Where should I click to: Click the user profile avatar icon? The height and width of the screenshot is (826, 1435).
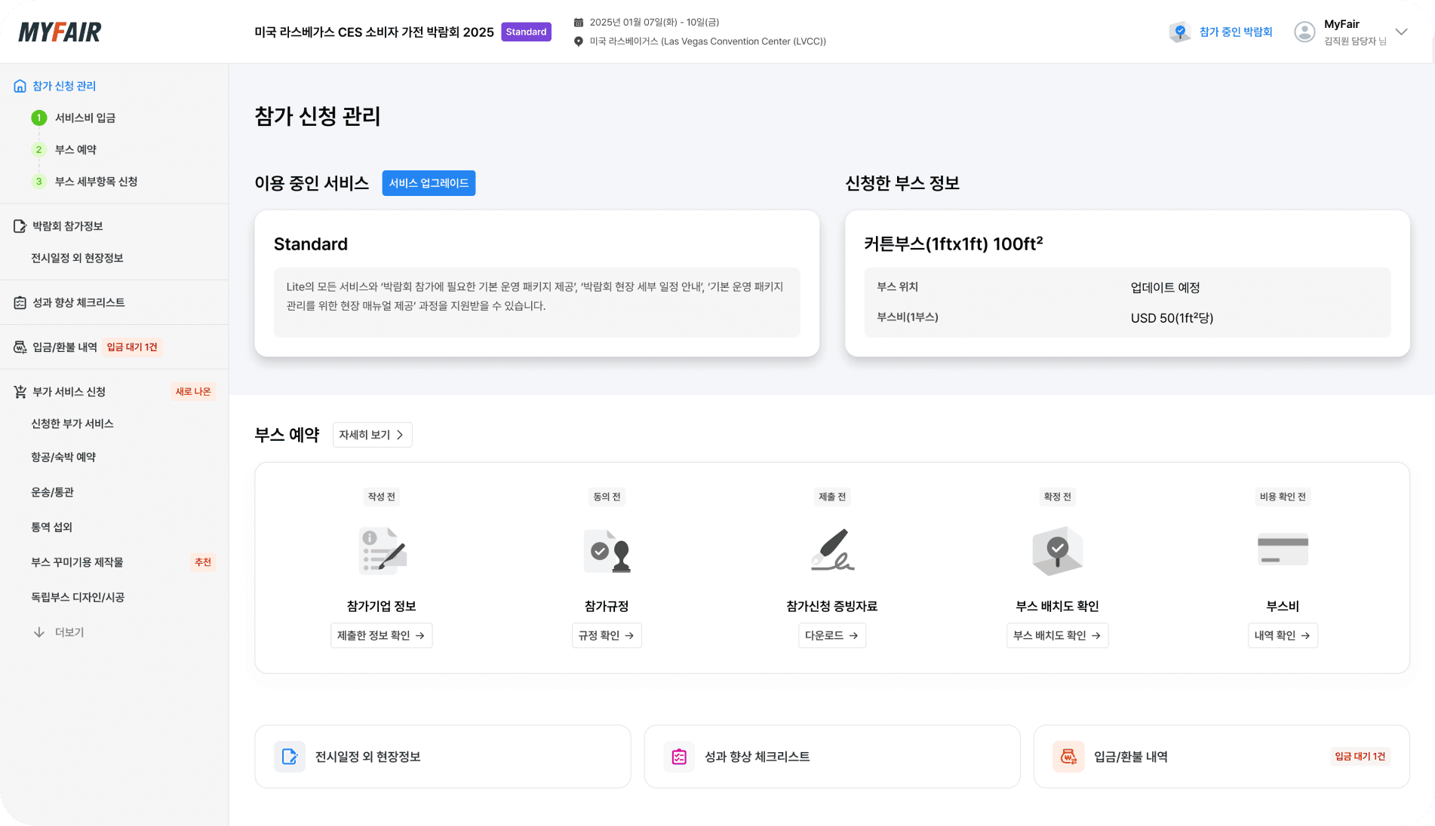[1304, 32]
